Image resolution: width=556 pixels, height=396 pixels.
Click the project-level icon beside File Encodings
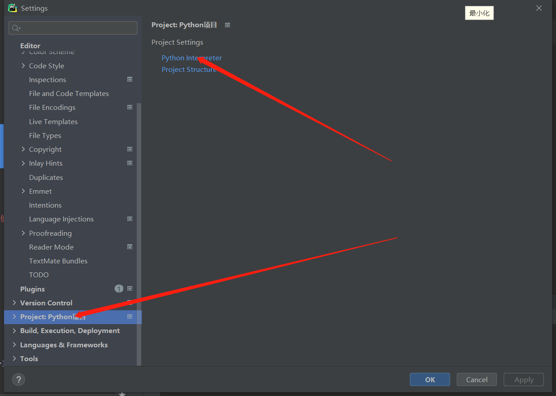tap(130, 107)
